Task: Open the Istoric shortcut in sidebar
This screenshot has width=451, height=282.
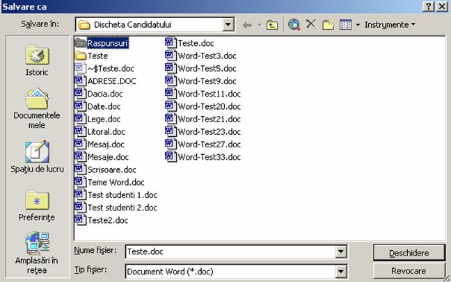Action: [x=37, y=60]
